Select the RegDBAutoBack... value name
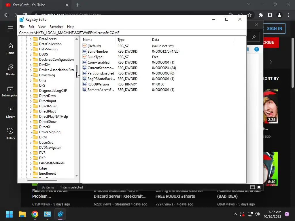The image size is (295, 221). point(101,79)
